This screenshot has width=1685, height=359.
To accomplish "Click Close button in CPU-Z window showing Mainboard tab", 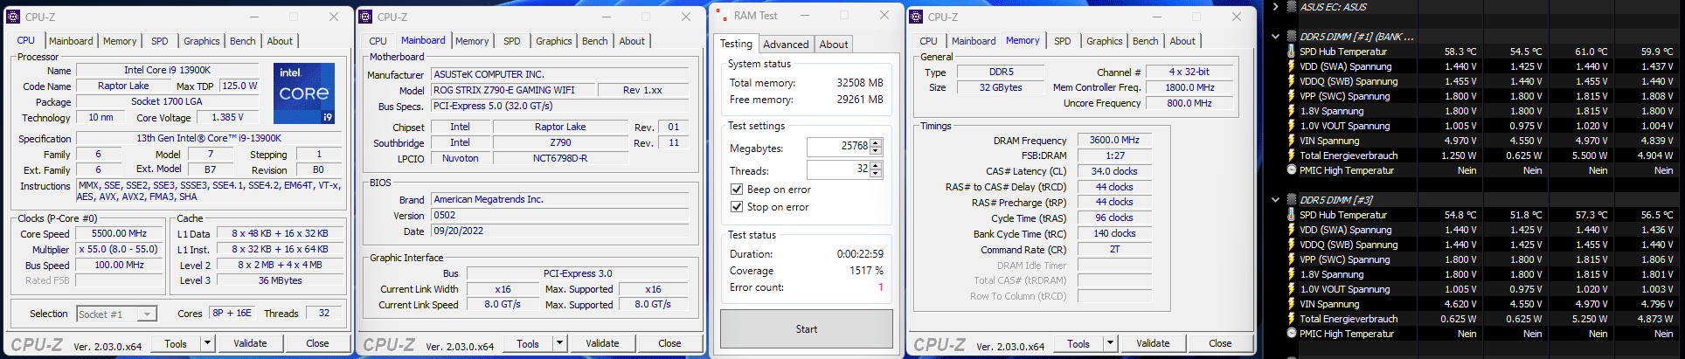I will [x=669, y=343].
